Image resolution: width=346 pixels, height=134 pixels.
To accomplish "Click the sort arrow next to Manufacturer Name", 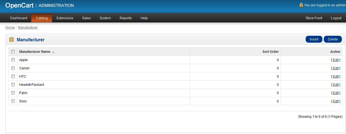I will tap(53, 52).
